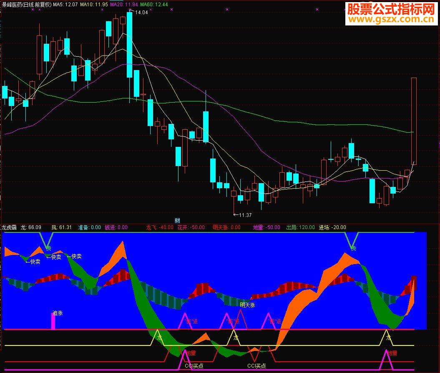Click the 明天涨 label inside the indicator pane
The width and height of the screenshot is (440, 373).
tap(247, 305)
